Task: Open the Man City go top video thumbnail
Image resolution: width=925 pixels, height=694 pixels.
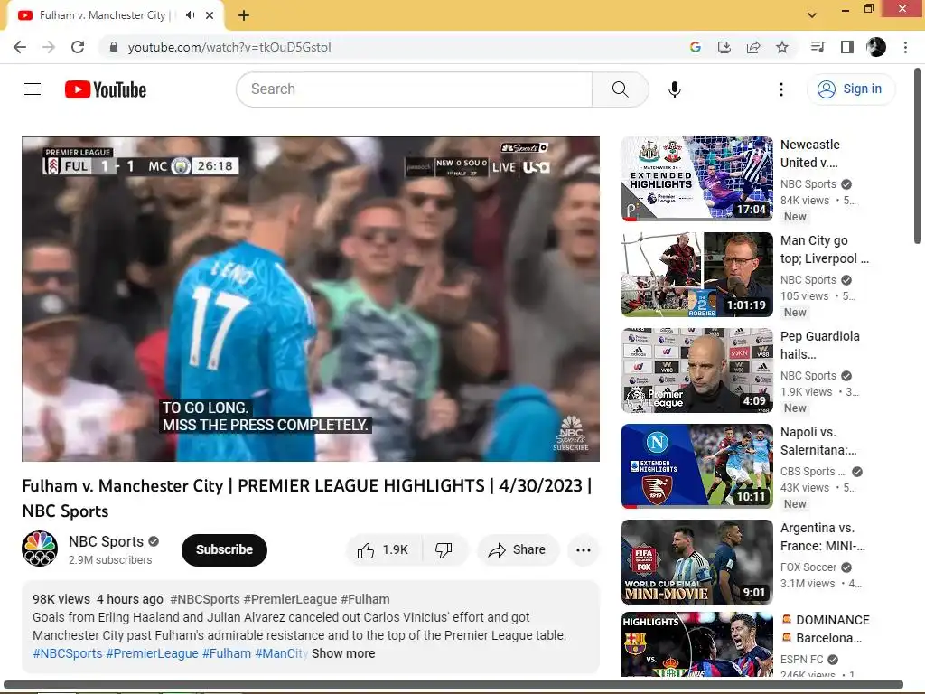Action: pos(697,275)
